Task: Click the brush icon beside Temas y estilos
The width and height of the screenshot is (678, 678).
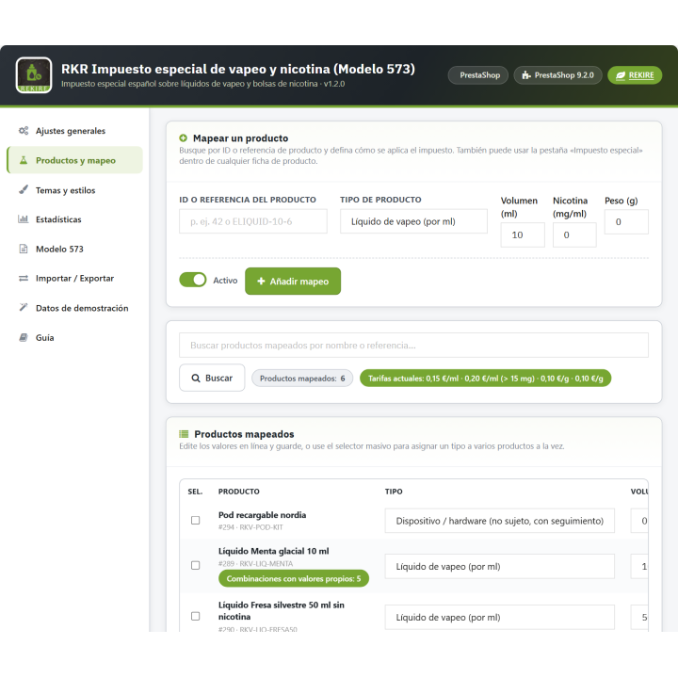Action: pyautogui.click(x=24, y=190)
